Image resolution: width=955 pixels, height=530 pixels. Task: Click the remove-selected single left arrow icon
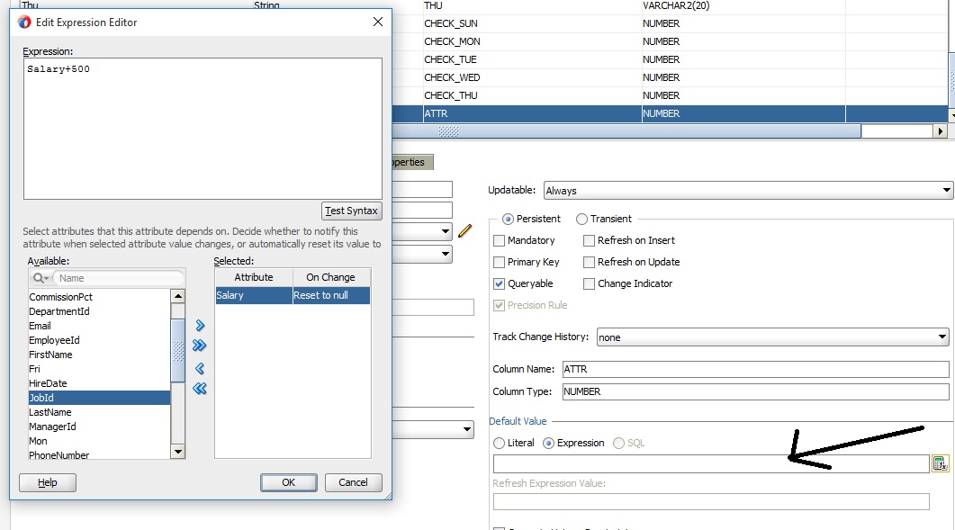[200, 368]
